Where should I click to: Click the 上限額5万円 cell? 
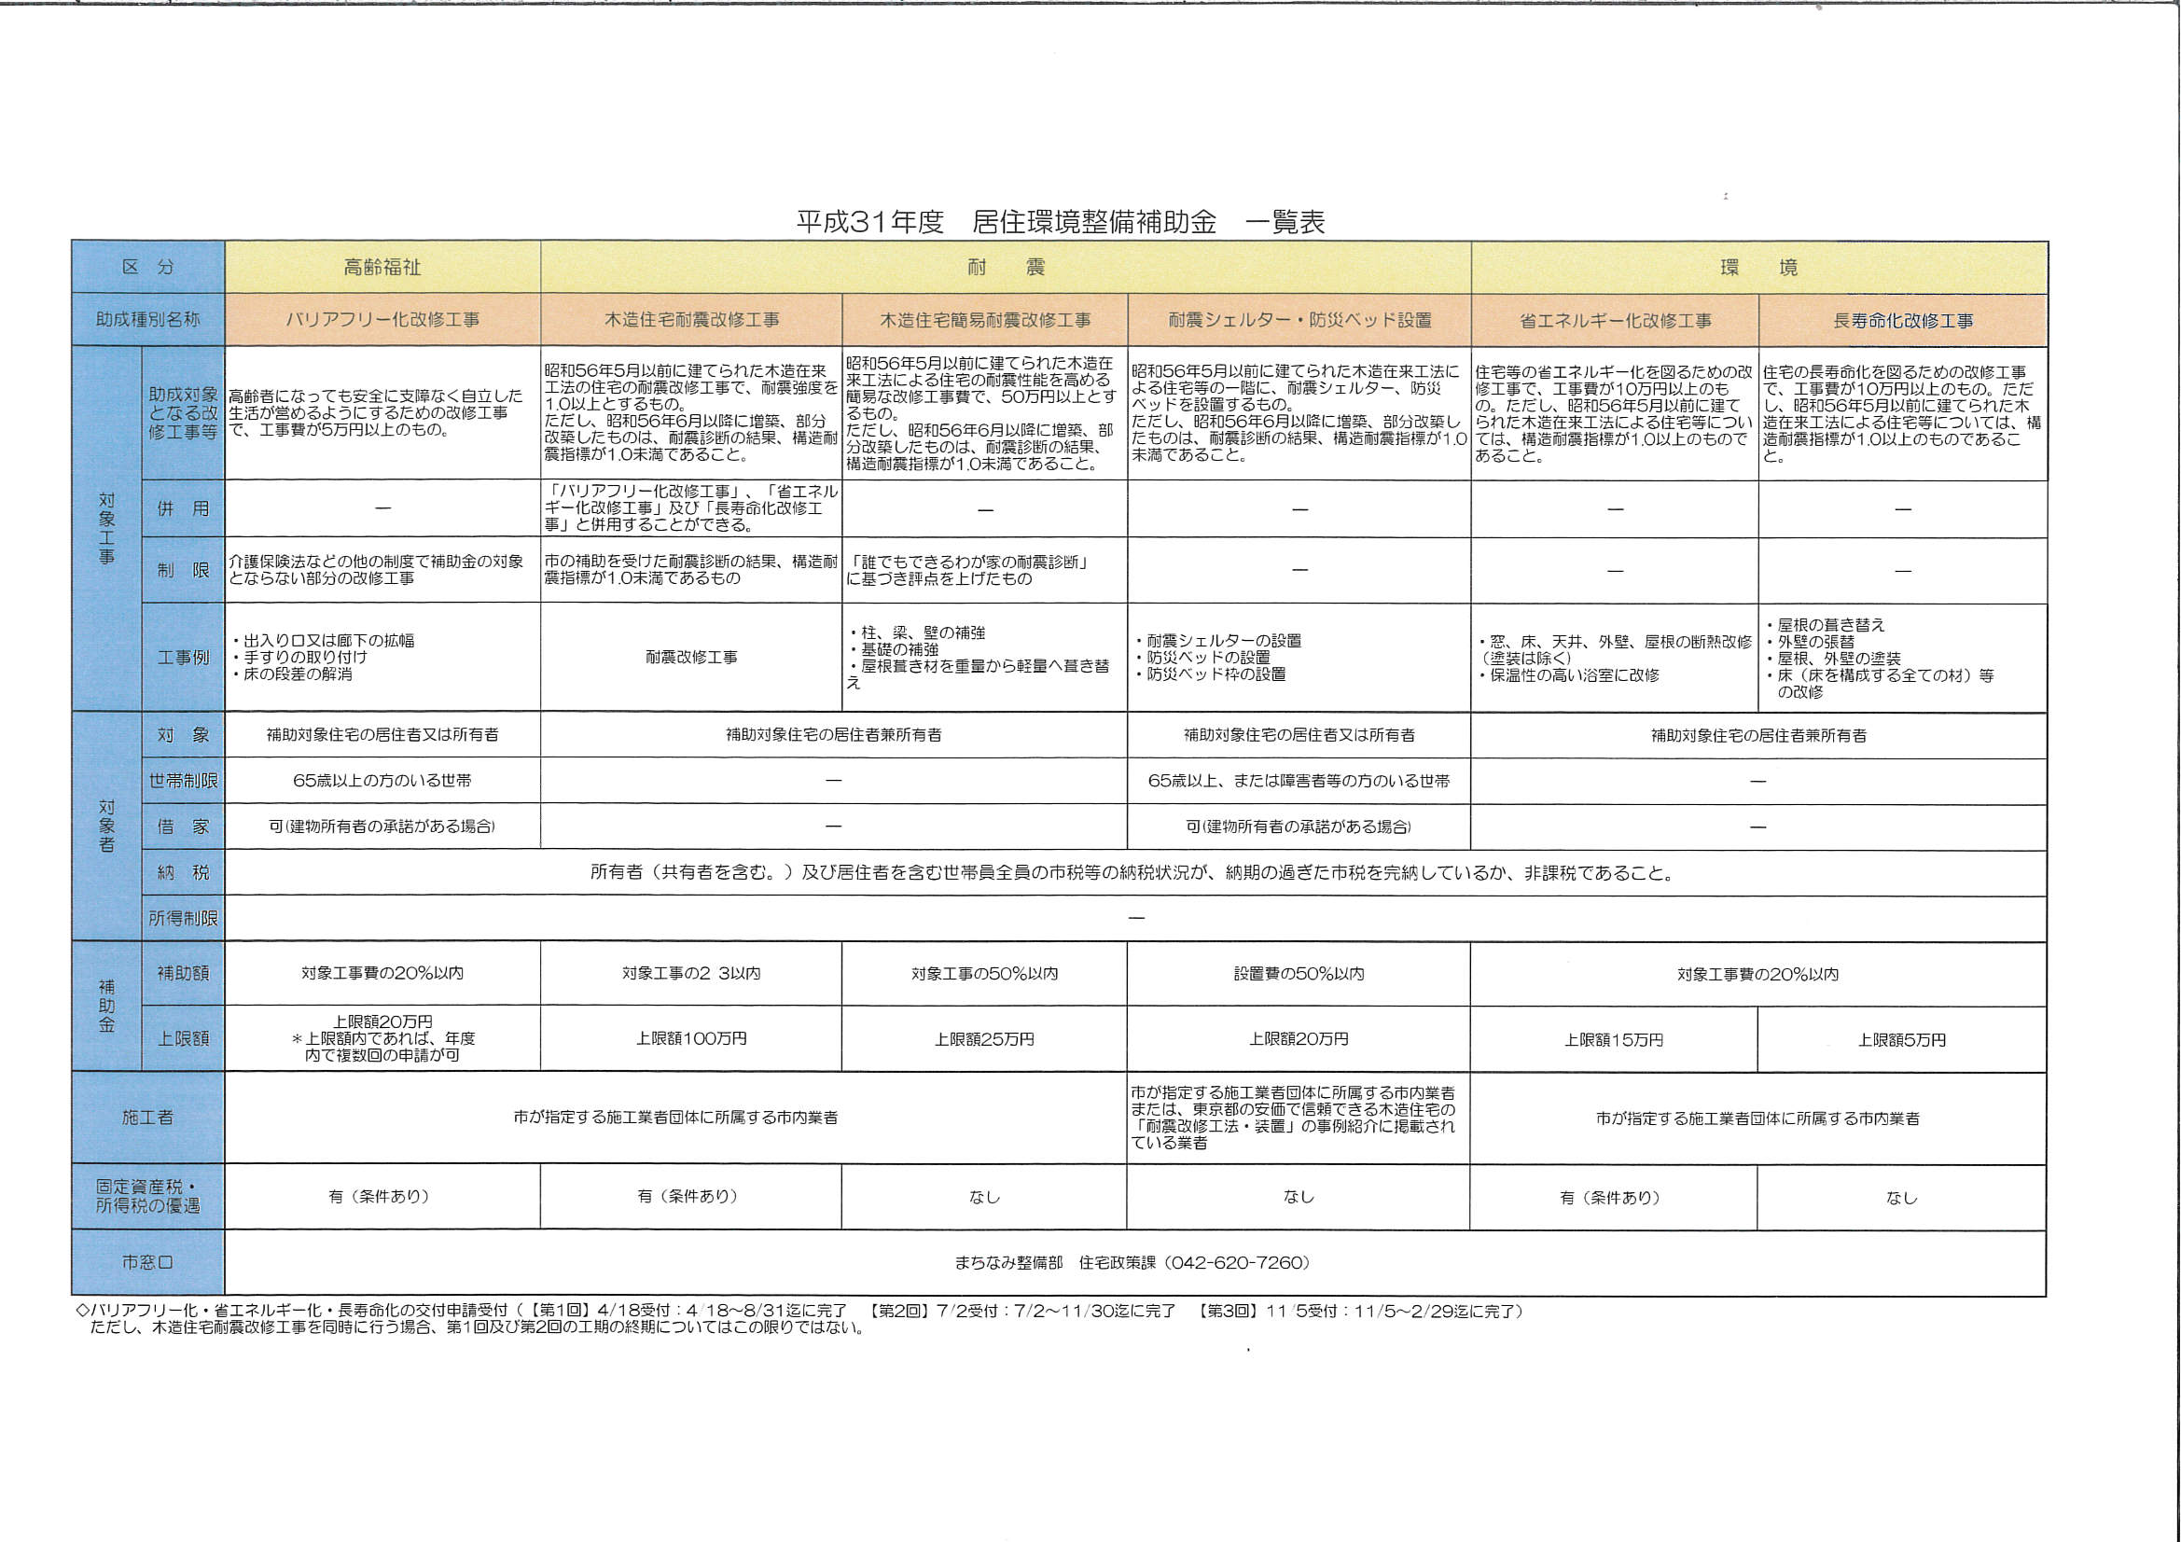(x=1902, y=1040)
